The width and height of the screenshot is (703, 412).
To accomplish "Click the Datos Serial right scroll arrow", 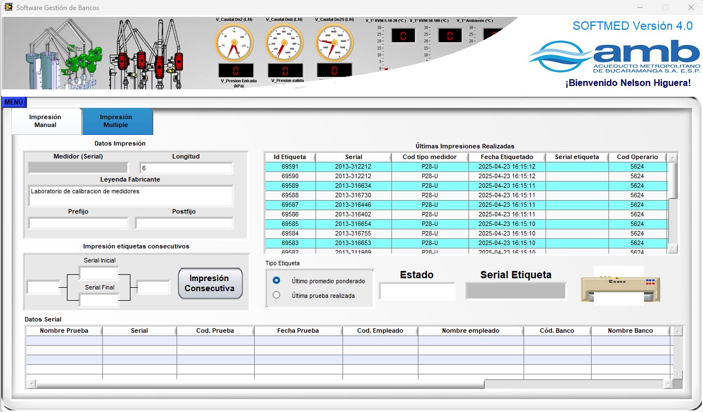I will (668, 384).
